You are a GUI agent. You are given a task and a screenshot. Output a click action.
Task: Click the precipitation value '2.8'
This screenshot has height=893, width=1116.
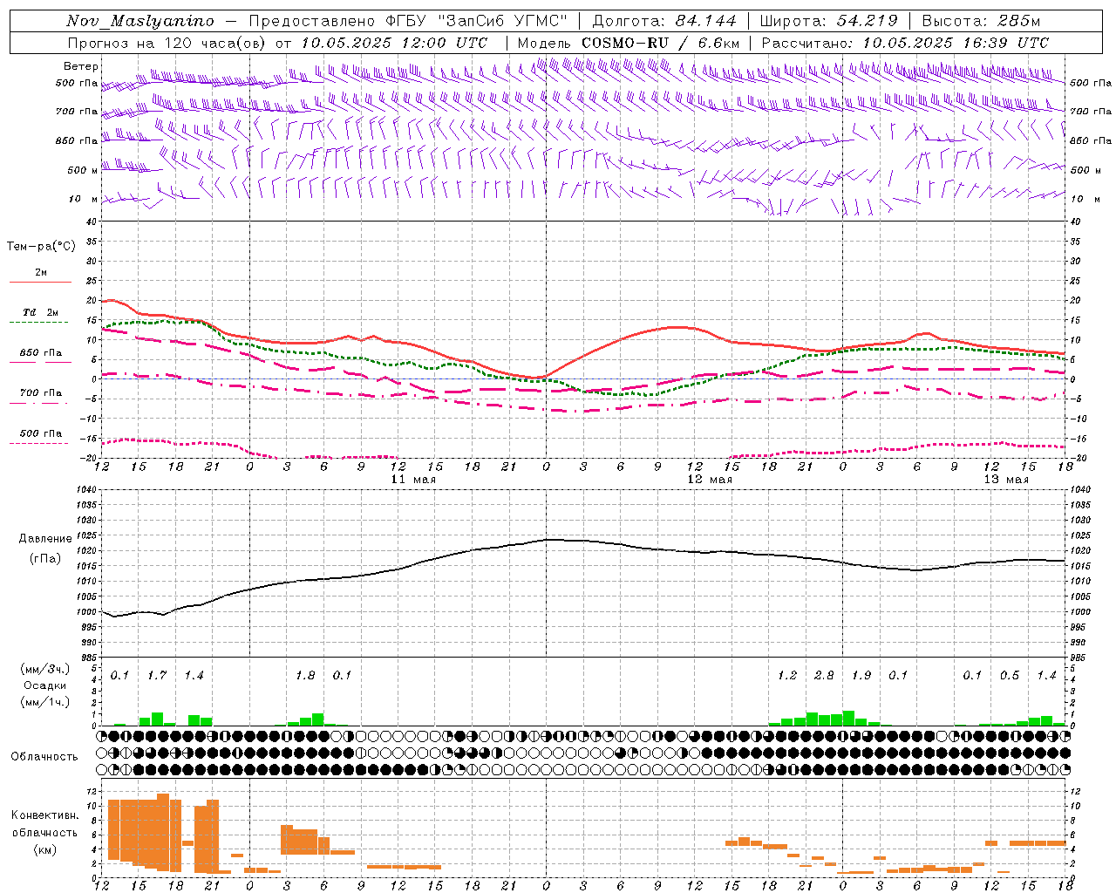tap(824, 676)
